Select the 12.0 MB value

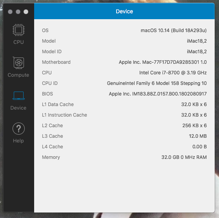coord(198,136)
